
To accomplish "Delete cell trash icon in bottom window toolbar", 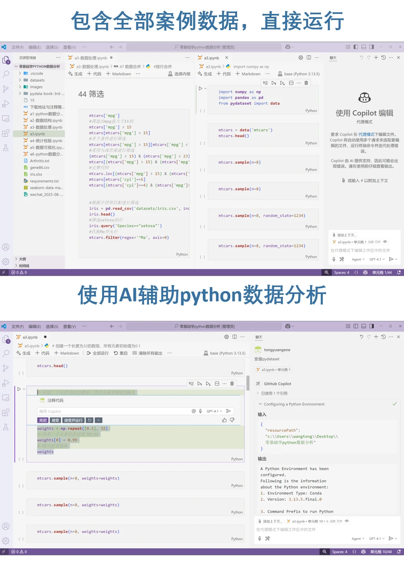I will tap(232, 383).
